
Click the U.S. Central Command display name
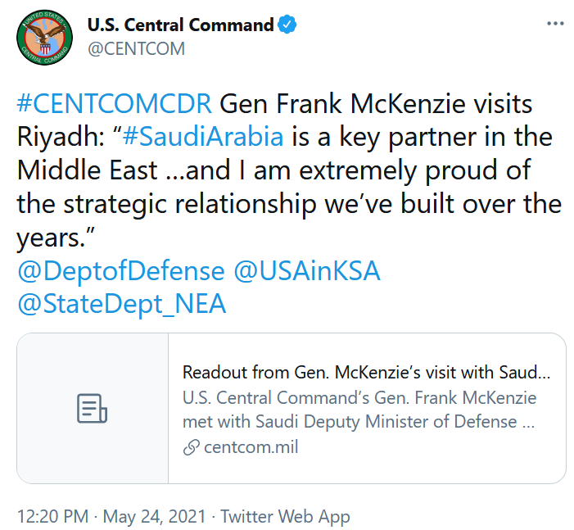(180, 25)
